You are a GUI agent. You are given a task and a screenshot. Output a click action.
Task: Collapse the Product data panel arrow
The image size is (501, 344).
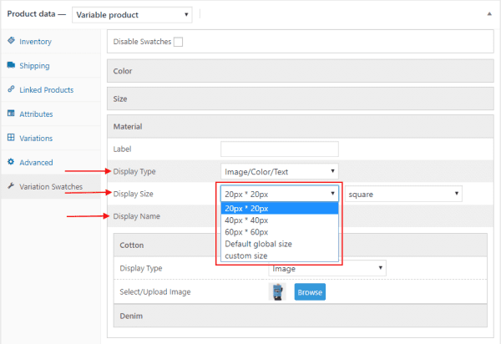click(489, 14)
